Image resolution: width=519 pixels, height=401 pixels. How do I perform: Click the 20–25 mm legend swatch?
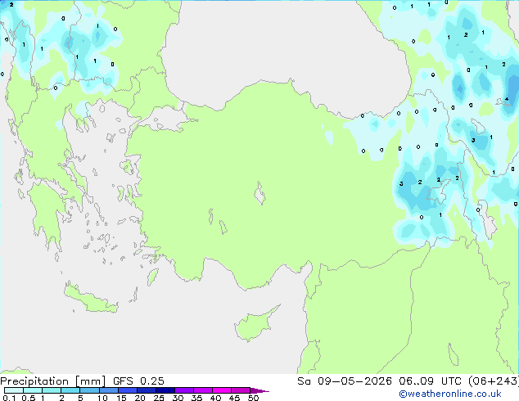pyautogui.click(x=146, y=390)
